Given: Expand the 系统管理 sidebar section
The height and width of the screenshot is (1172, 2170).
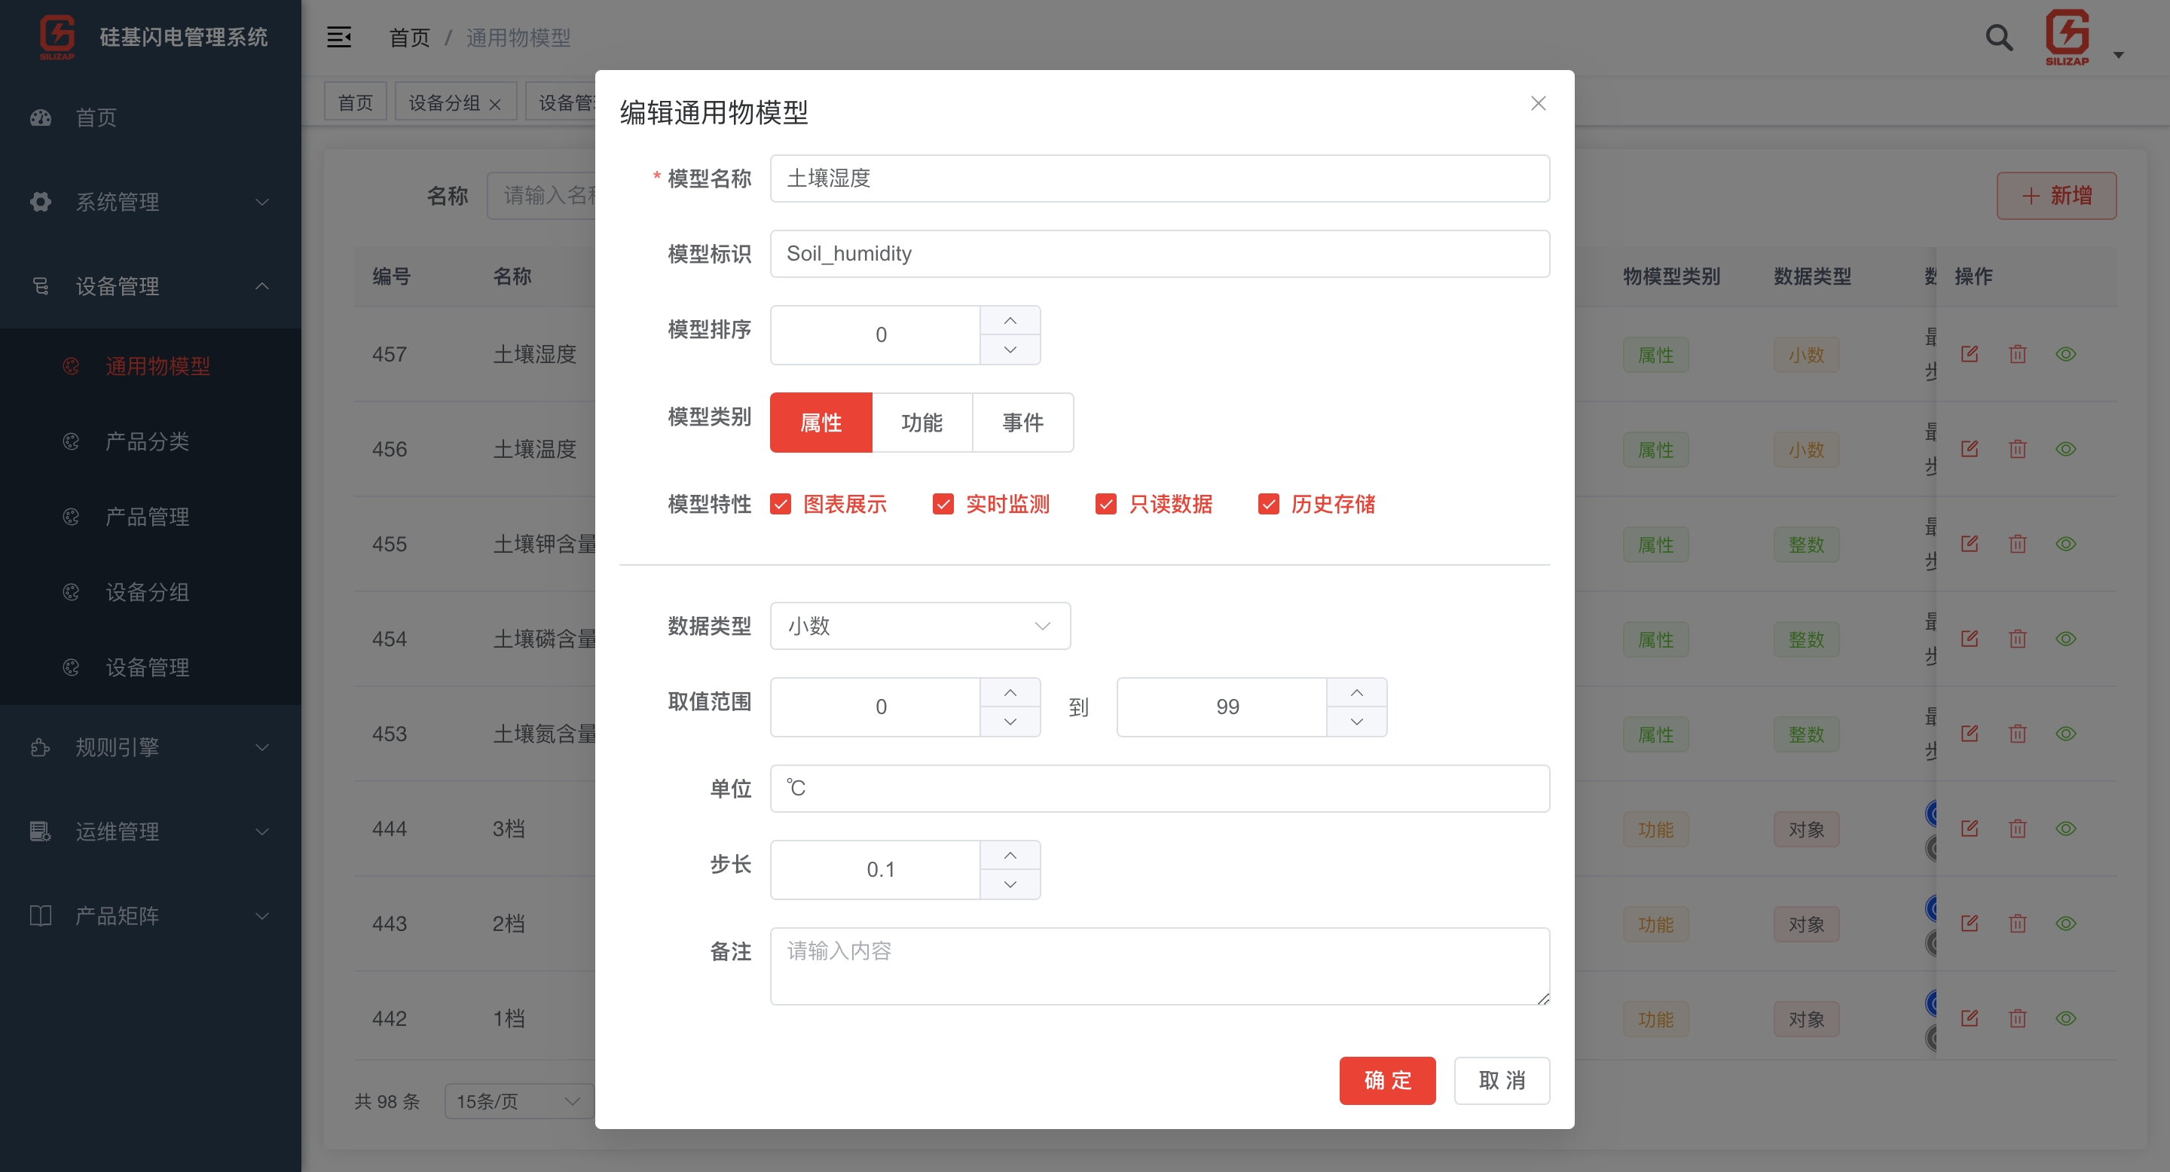Looking at the screenshot, I should point(117,202).
